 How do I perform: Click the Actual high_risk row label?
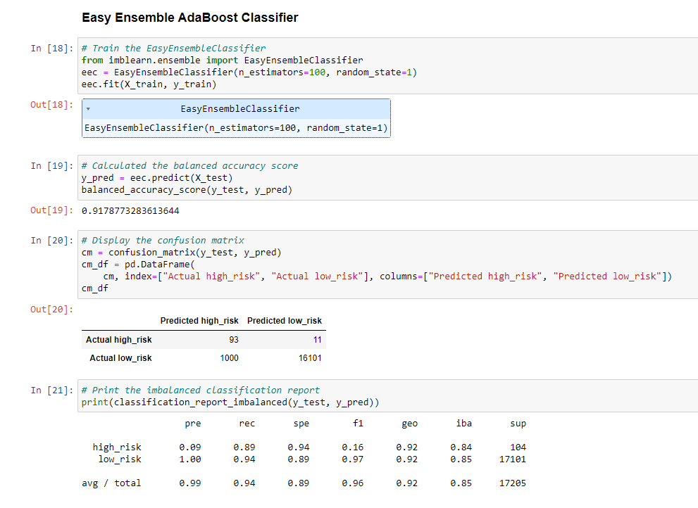pyautogui.click(x=119, y=340)
